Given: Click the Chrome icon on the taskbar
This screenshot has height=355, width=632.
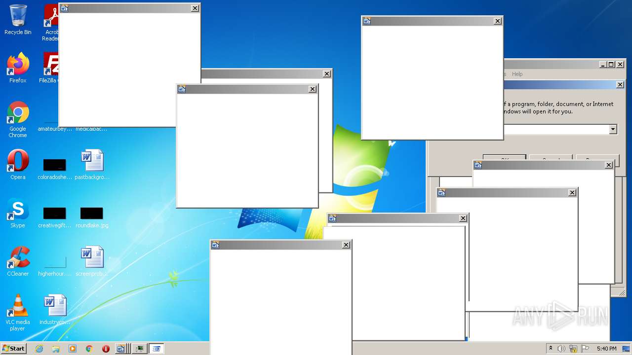Looking at the screenshot, I should click(89, 349).
